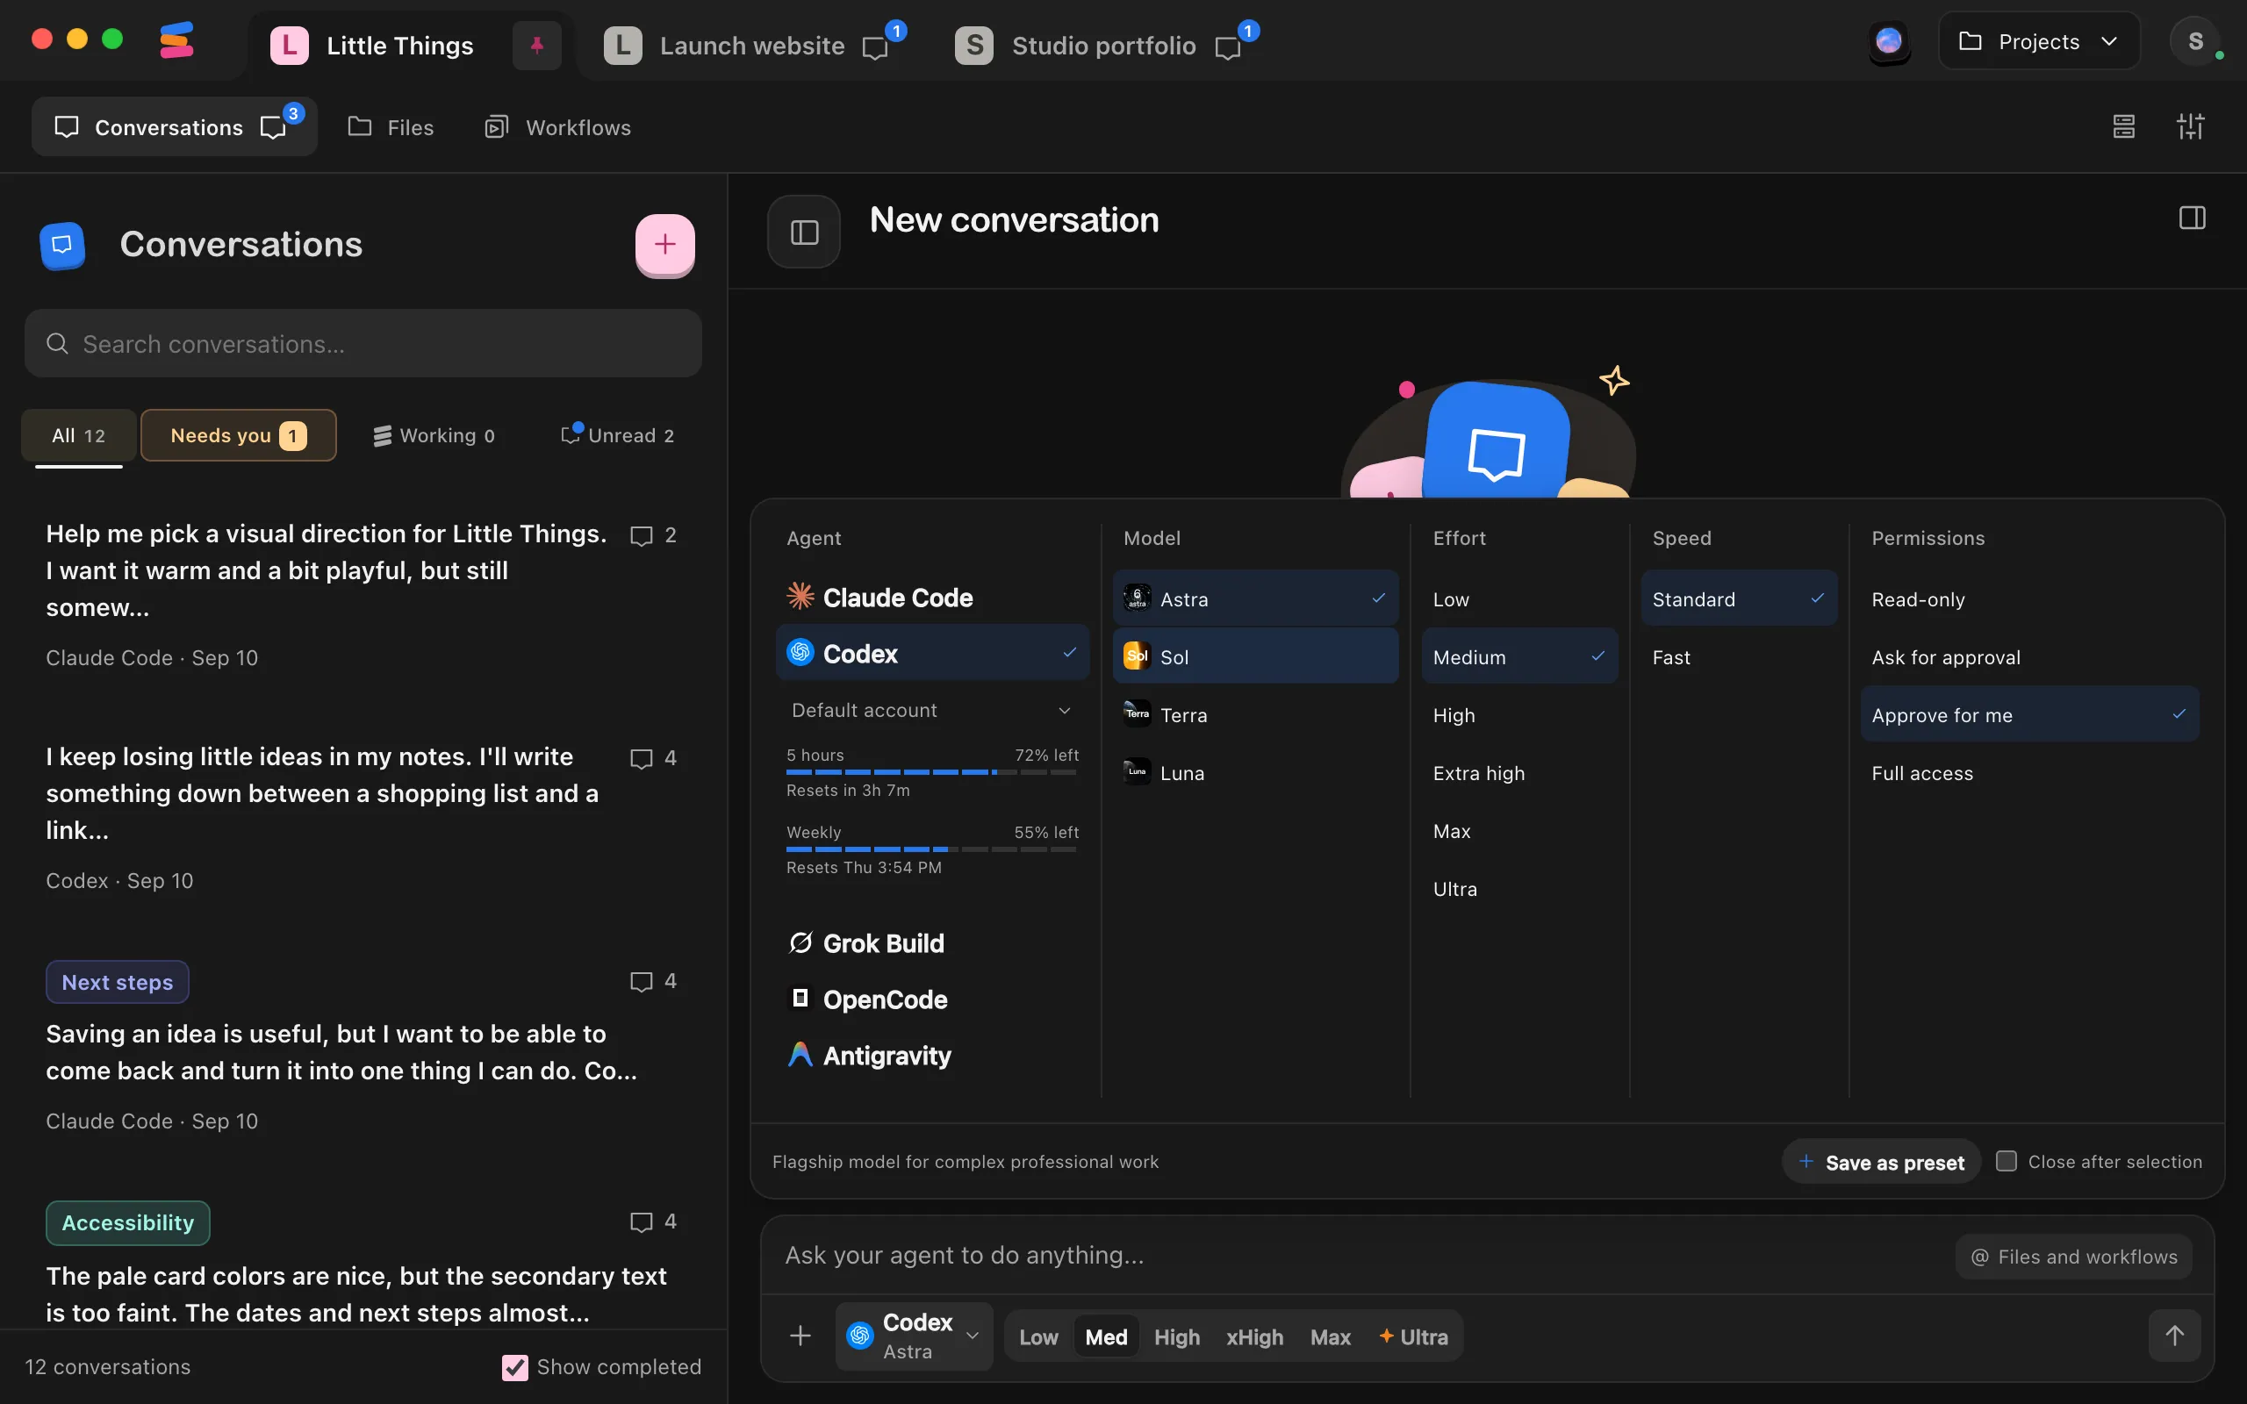Click the pin icon on Little Things tab

(536, 46)
